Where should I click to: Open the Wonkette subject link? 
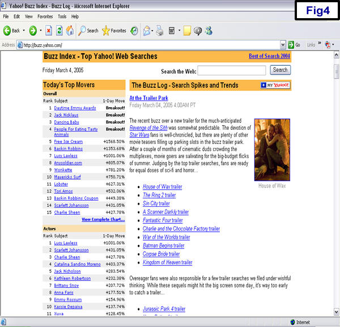(63, 170)
